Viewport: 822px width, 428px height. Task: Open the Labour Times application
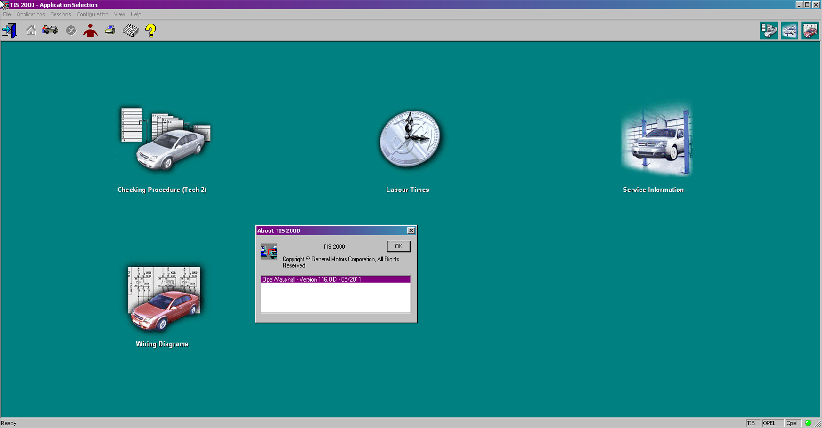[410, 139]
